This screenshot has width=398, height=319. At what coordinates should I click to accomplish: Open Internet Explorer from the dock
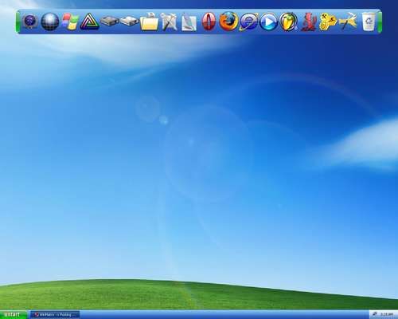pos(248,22)
